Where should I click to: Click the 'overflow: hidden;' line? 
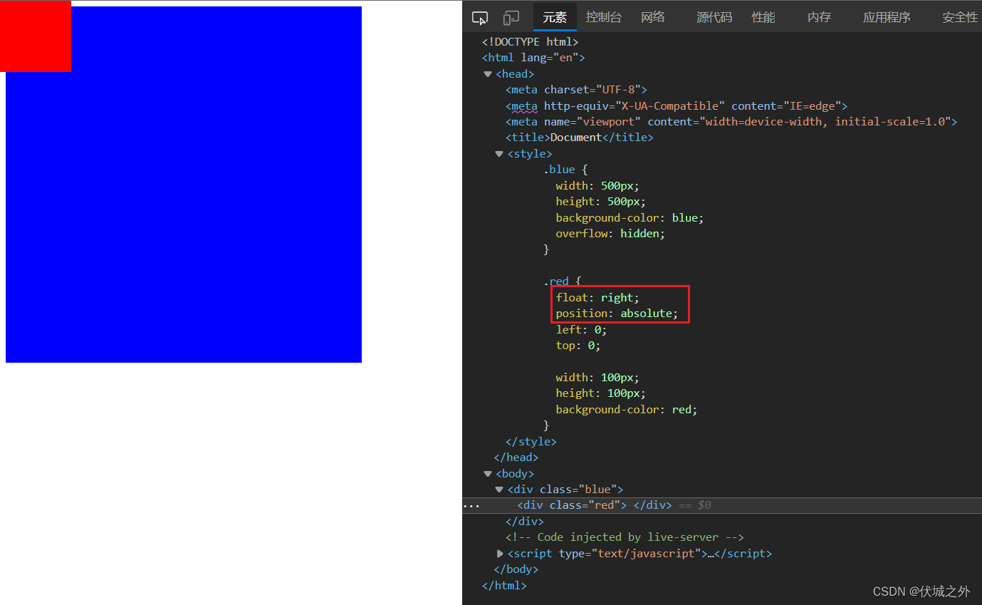pyautogui.click(x=610, y=234)
